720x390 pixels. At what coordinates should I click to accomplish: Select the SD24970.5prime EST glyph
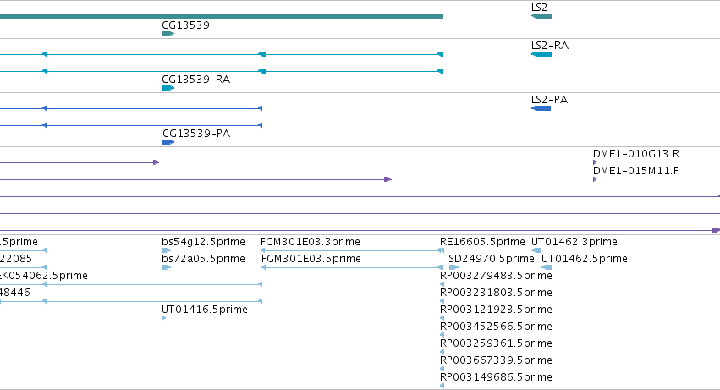[x=453, y=267]
